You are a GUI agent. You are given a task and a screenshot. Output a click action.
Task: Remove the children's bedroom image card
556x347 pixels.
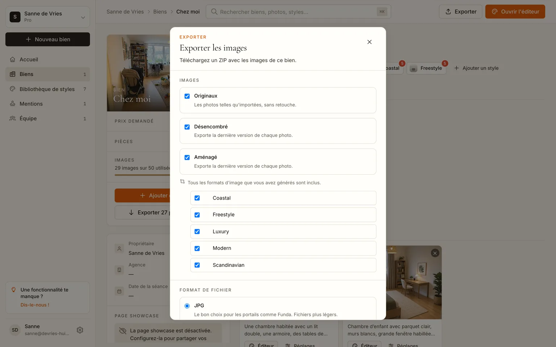[435, 253]
